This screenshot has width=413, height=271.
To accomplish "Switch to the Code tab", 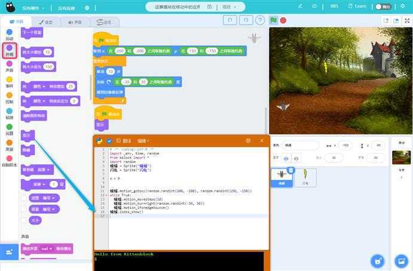I will coord(16,22).
